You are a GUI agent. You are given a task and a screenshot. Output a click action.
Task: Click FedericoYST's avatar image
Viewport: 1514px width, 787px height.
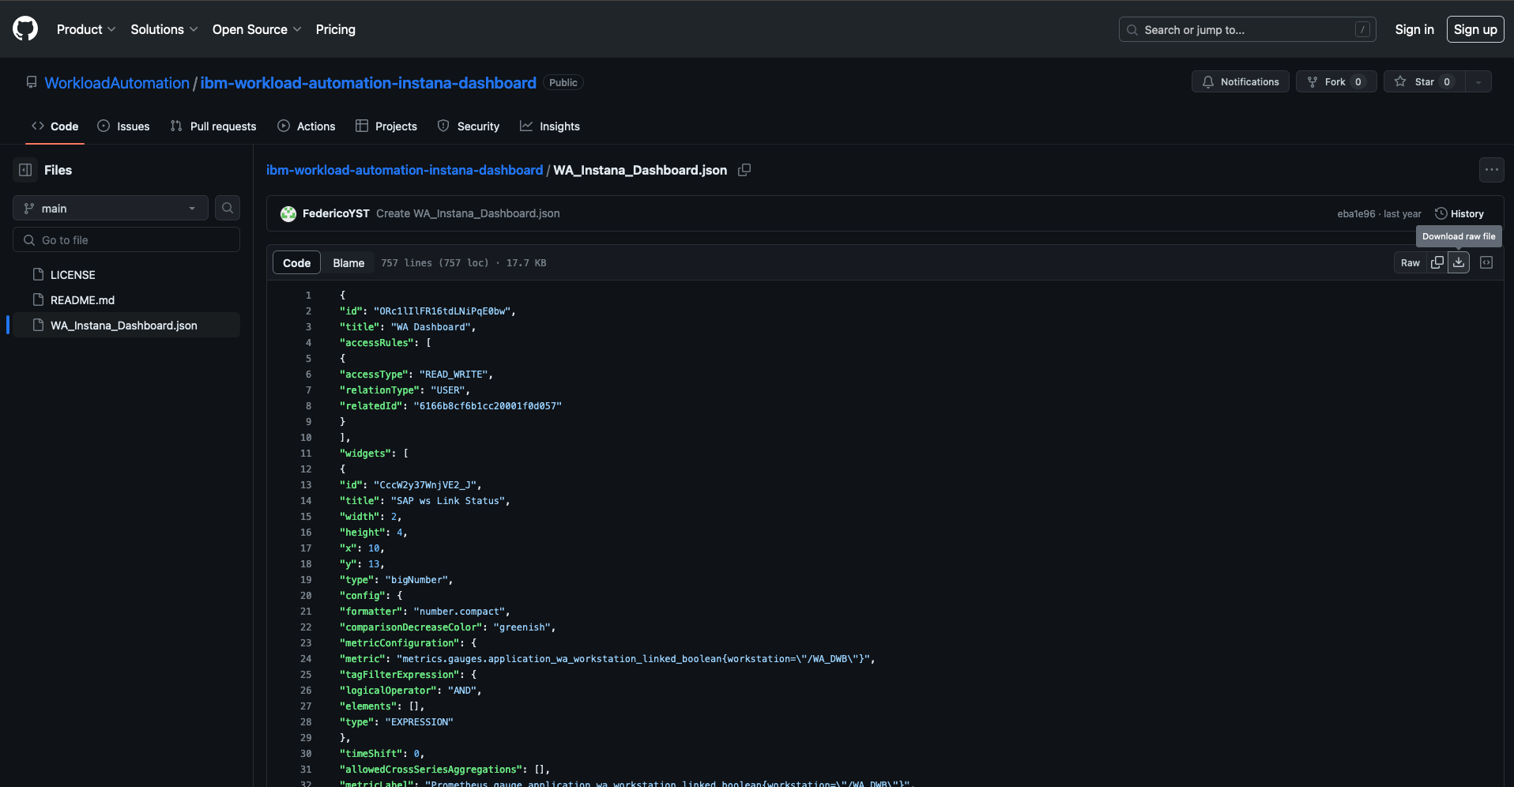[288, 213]
